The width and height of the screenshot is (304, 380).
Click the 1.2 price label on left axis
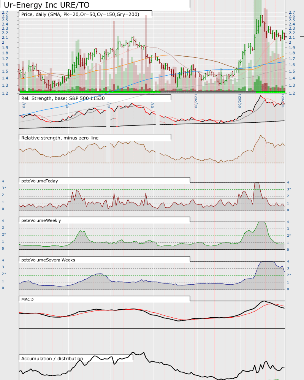(x=5, y=93)
